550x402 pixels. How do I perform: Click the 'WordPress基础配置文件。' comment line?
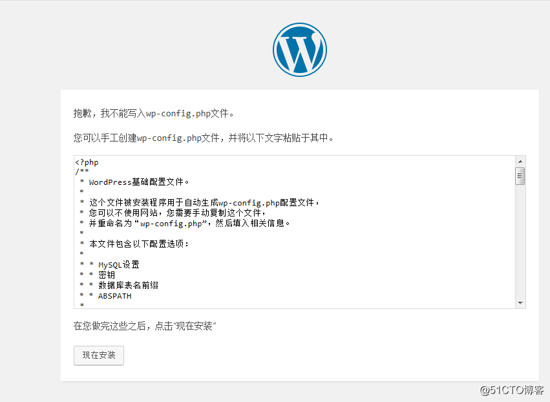tap(139, 182)
